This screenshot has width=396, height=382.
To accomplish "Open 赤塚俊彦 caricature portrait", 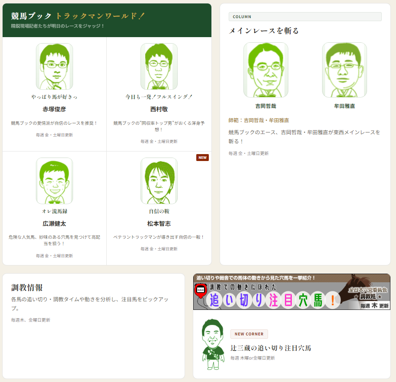I will (x=54, y=66).
